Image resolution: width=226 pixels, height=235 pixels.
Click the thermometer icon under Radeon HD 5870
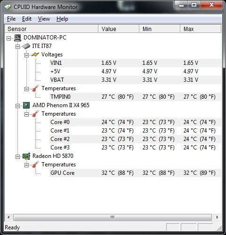tap(35, 164)
